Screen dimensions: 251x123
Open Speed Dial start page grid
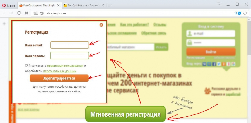[x=26, y=13]
